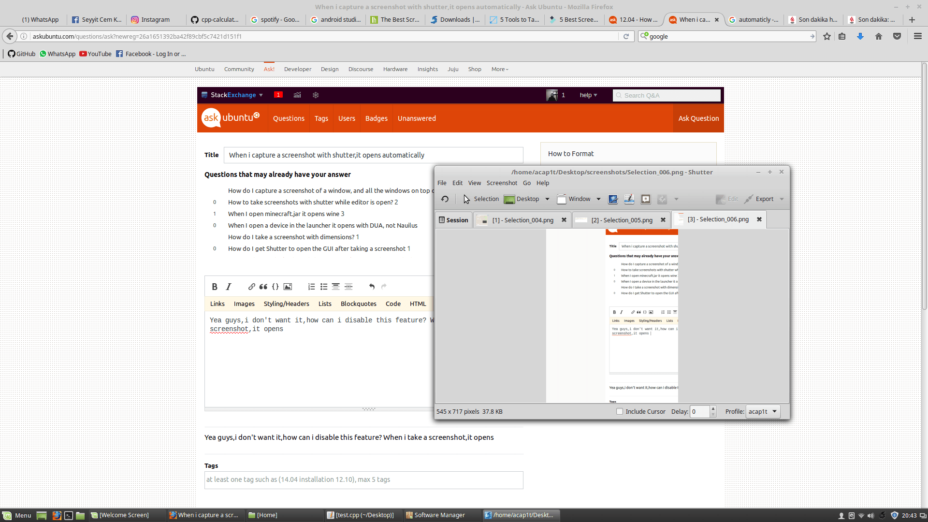Open Profile acap1t dropdown in Shutter

(x=763, y=411)
